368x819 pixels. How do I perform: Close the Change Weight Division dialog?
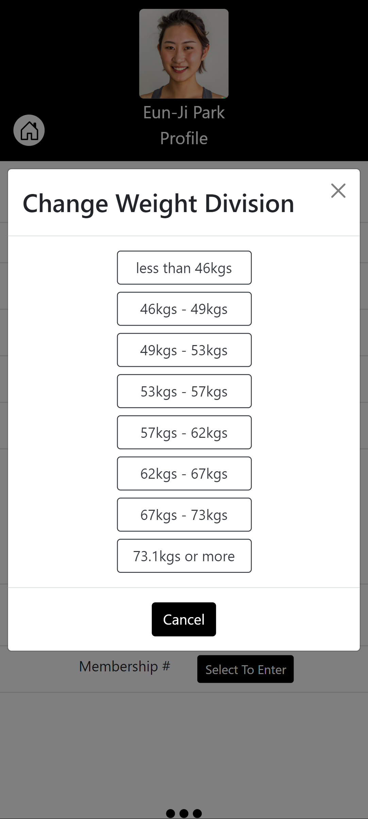(338, 191)
